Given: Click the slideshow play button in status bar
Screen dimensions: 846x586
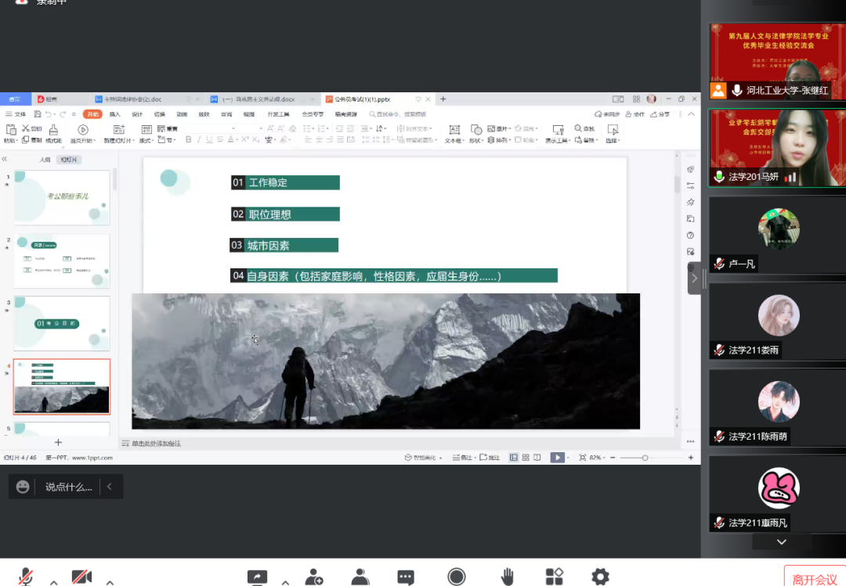Looking at the screenshot, I should click(556, 458).
